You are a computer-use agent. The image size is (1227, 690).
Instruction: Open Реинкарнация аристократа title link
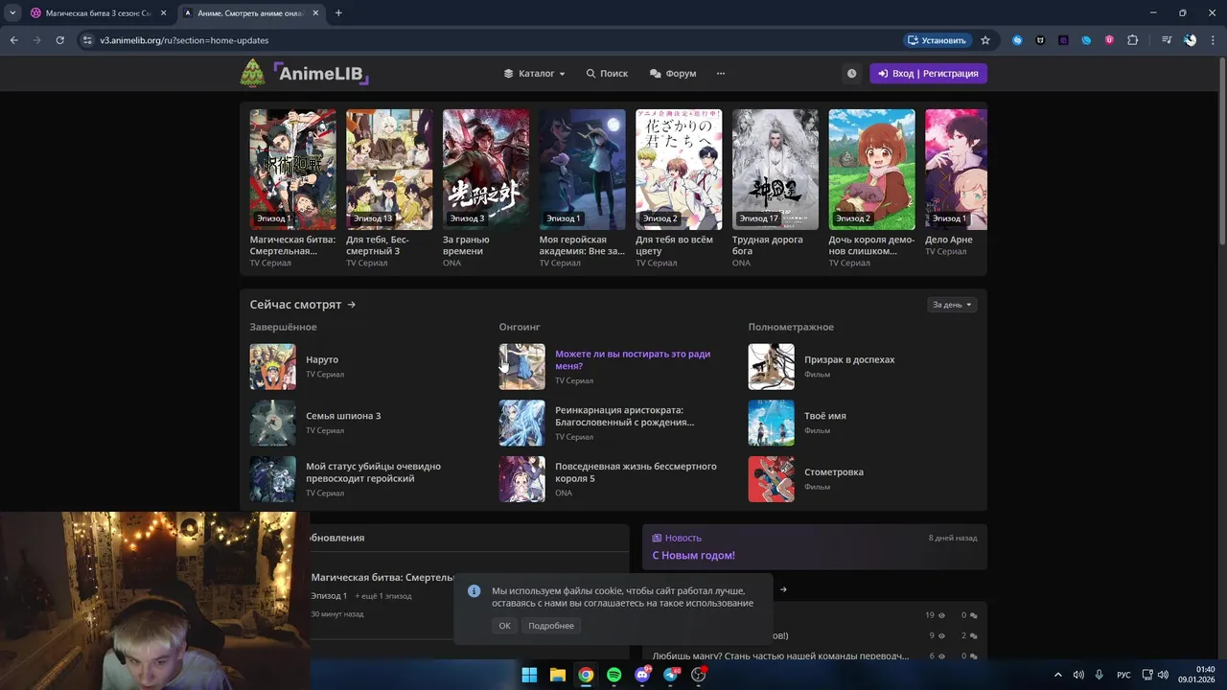point(625,416)
